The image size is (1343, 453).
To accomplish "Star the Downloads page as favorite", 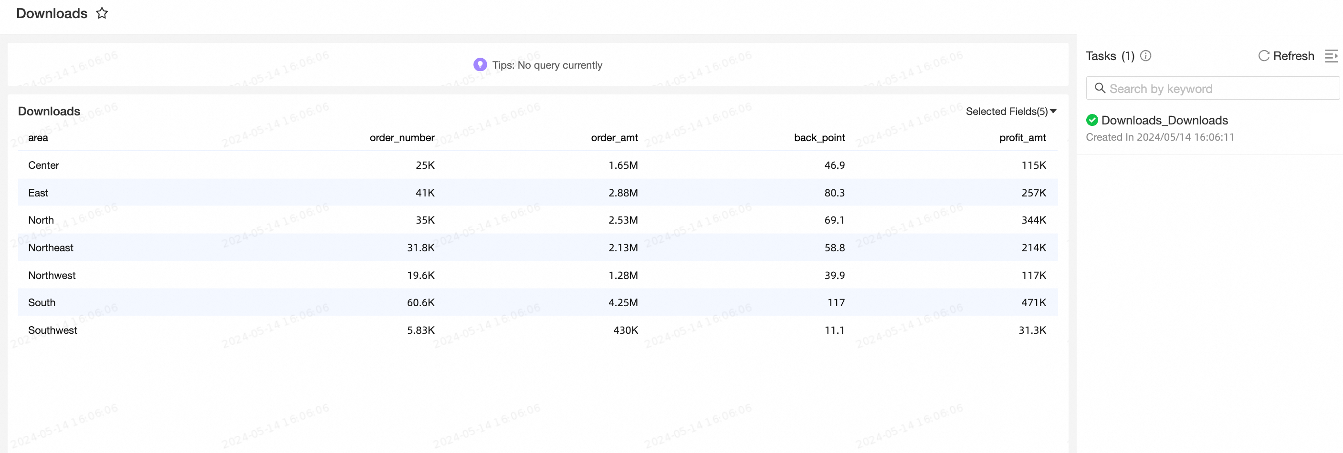I will click(102, 13).
